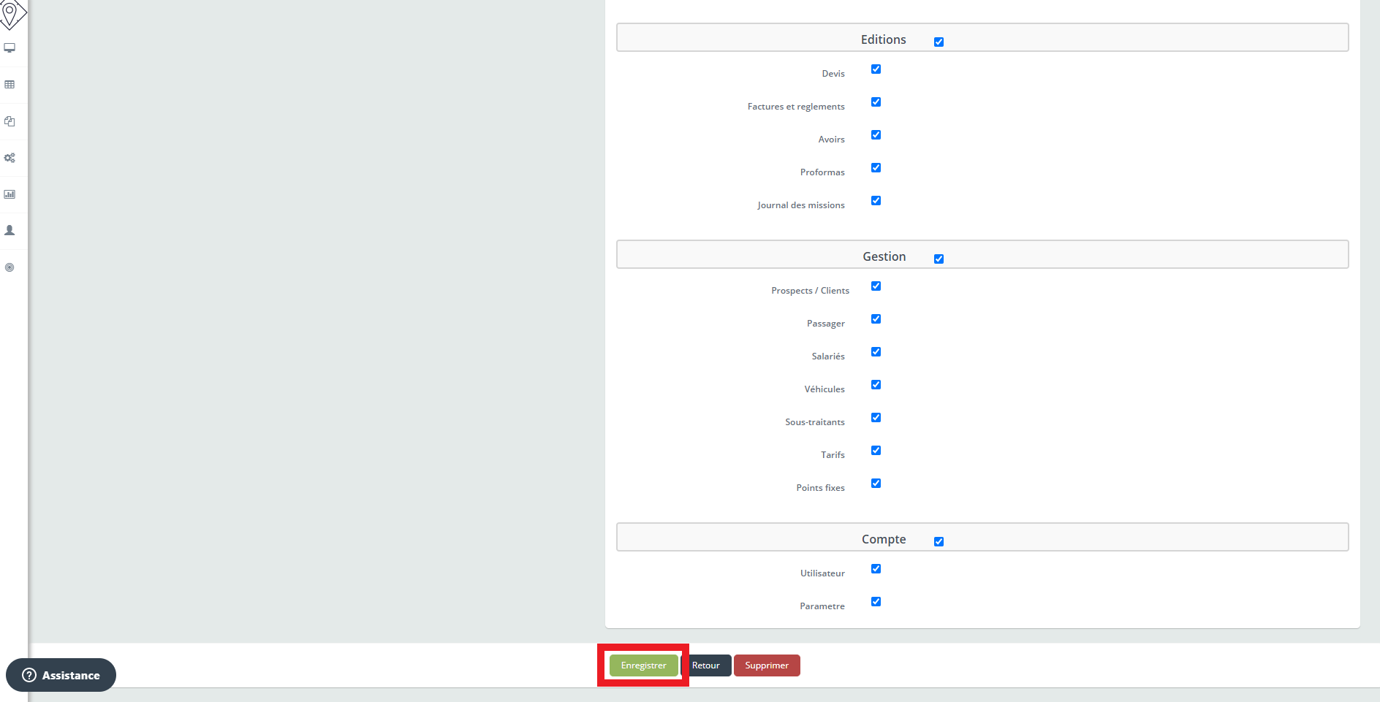Open the gears settings sidebar icon
This screenshot has height=702, width=1380.
(10, 158)
